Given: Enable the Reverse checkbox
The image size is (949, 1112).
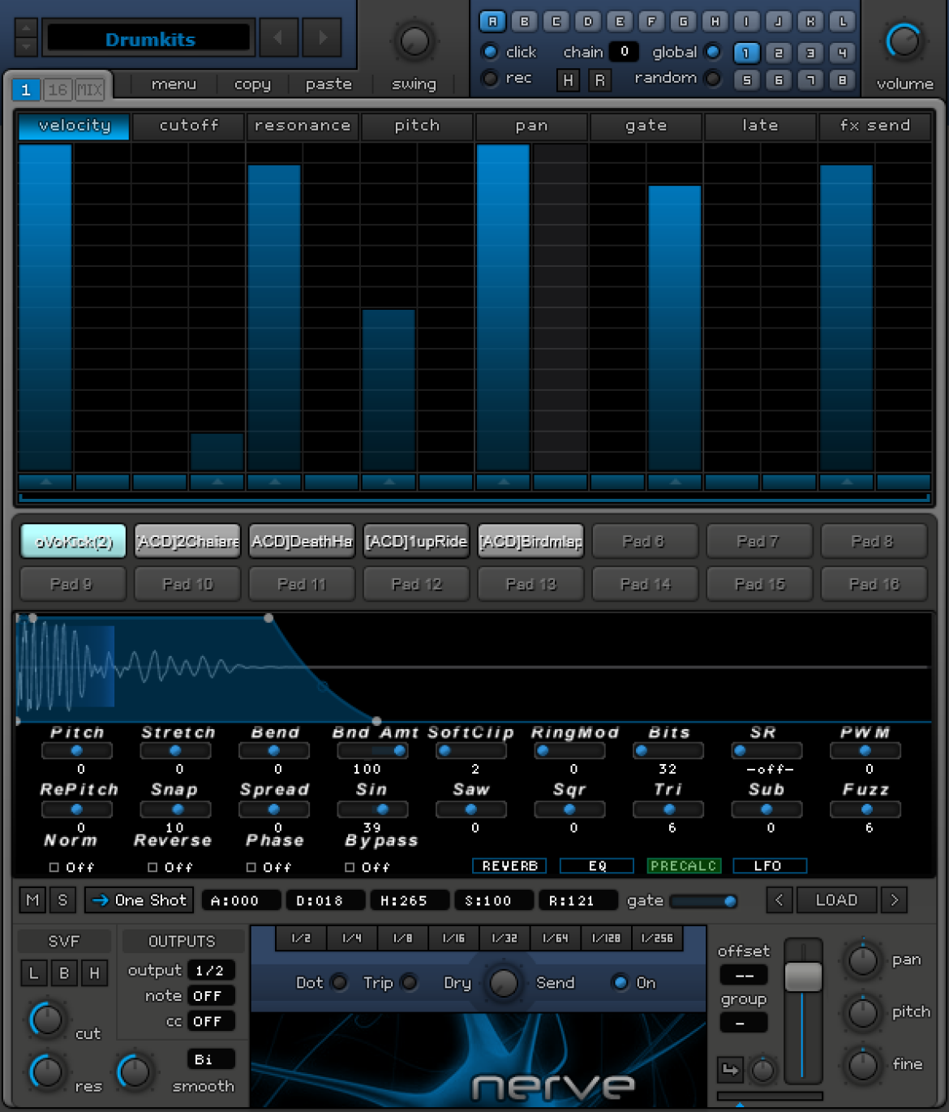Looking at the screenshot, I should pyautogui.click(x=152, y=867).
